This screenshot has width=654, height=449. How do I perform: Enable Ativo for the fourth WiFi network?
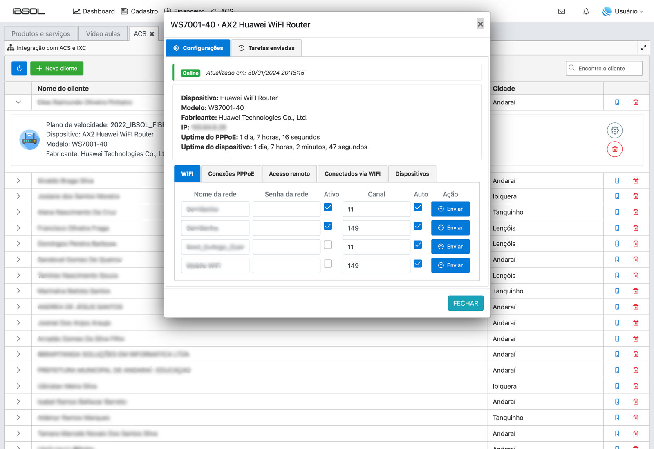pyautogui.click(x=328, y=264)
